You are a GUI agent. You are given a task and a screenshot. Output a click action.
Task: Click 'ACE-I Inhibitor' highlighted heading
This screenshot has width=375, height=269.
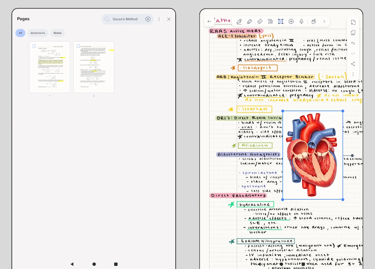pyautogui.click(x=237, y=36)
